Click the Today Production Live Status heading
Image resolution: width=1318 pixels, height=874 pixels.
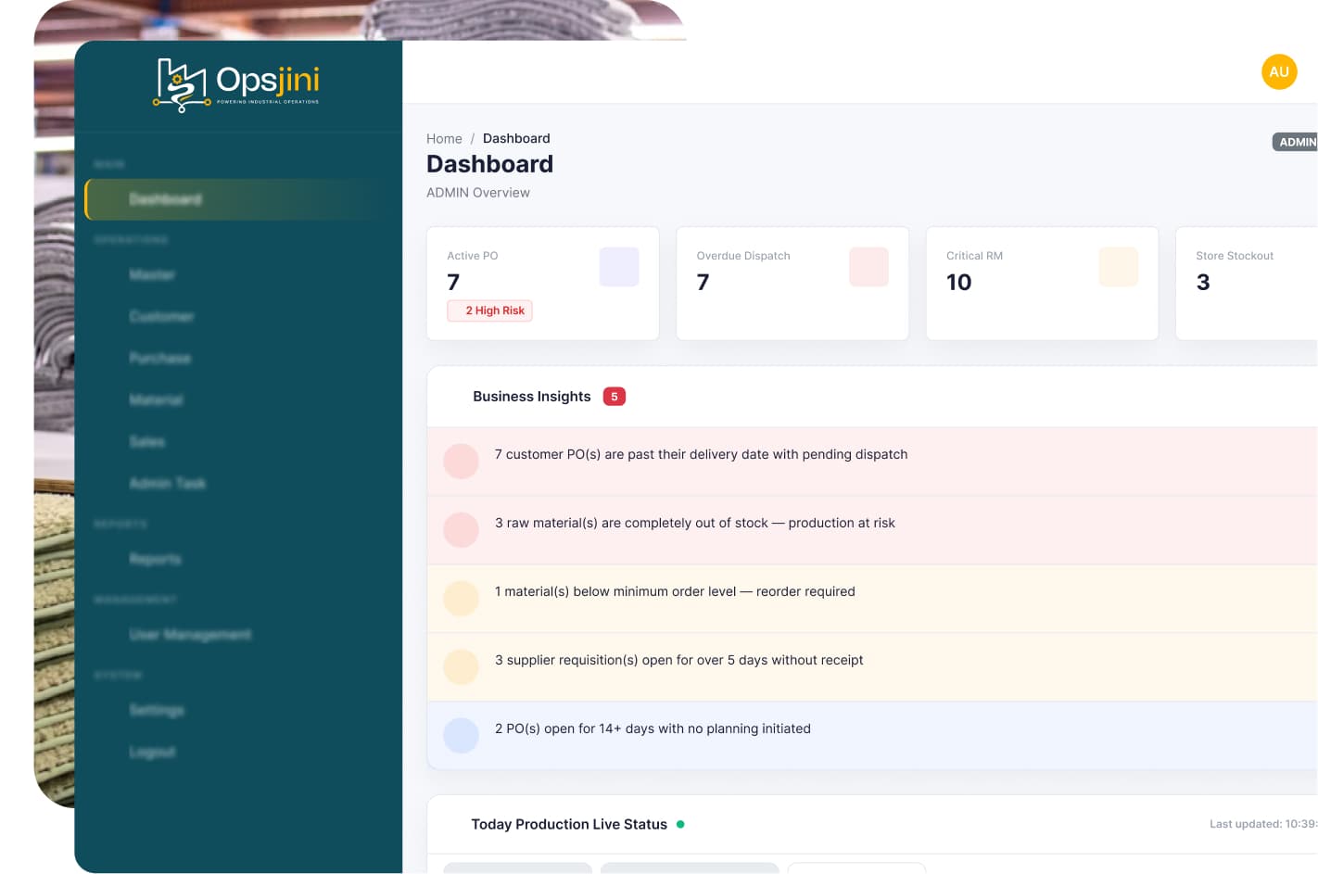tap(569, 824)
